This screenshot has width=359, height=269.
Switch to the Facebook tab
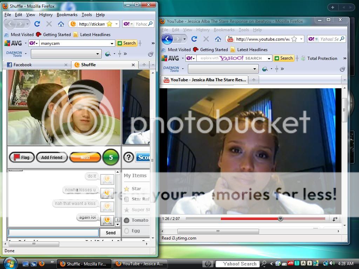(22, 65)
